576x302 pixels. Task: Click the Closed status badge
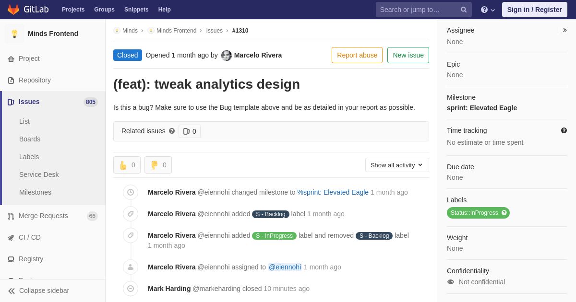pos(128,55)
